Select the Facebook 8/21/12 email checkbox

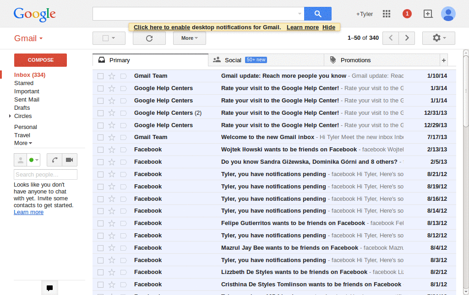(x=100, y=174)
